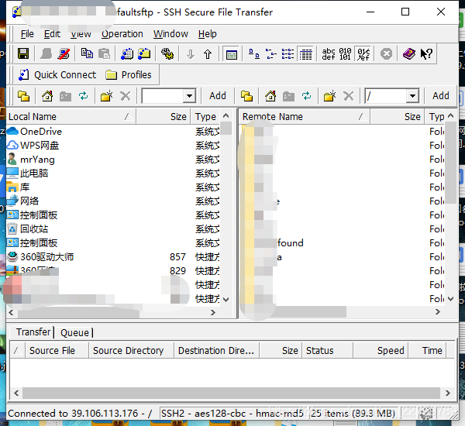
Task: Go up one folder in remote pane
Action: [246, 96]
